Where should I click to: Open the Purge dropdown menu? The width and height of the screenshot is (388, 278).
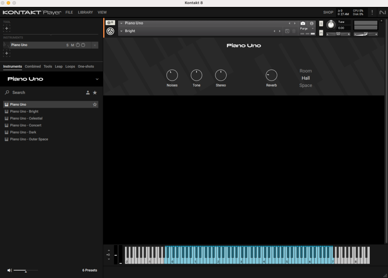pos(307,29)
